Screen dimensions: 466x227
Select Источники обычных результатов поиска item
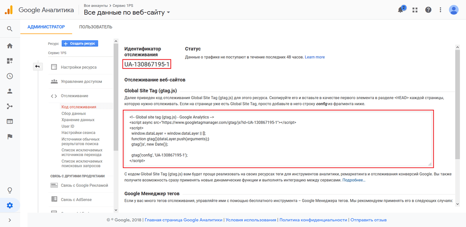pyautogui.click(x=80, y=141)
